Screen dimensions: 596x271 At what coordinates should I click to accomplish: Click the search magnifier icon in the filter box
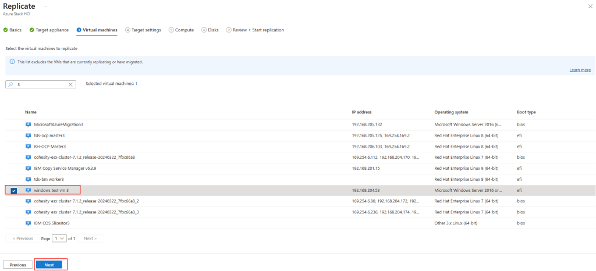point(10,85)
